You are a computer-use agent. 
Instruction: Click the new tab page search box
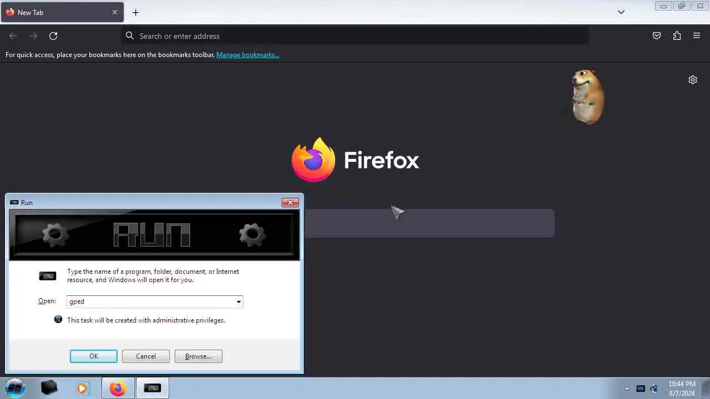[429, 223]
